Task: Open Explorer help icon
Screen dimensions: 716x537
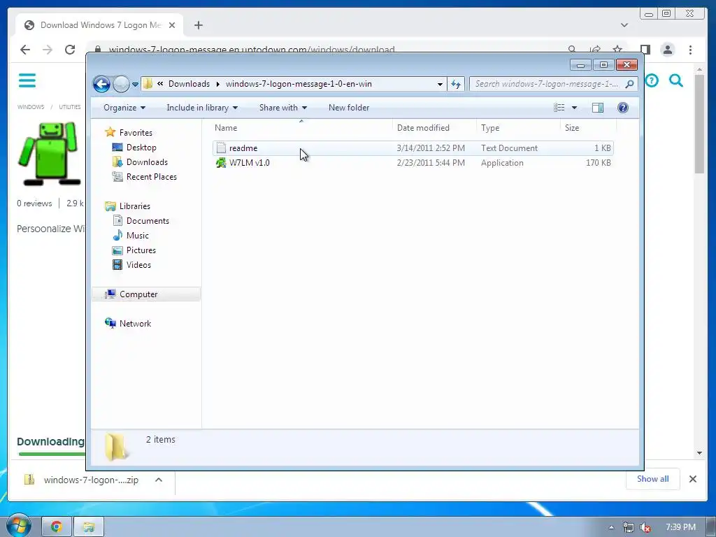Action: (x=623, y=108)
